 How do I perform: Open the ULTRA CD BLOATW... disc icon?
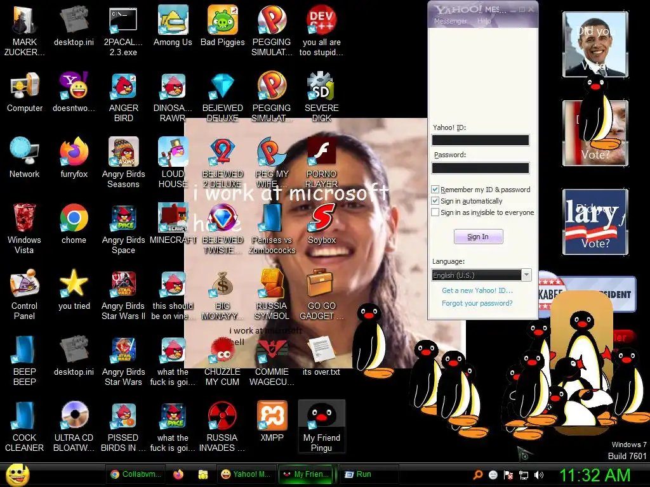[x=74, y=426]
